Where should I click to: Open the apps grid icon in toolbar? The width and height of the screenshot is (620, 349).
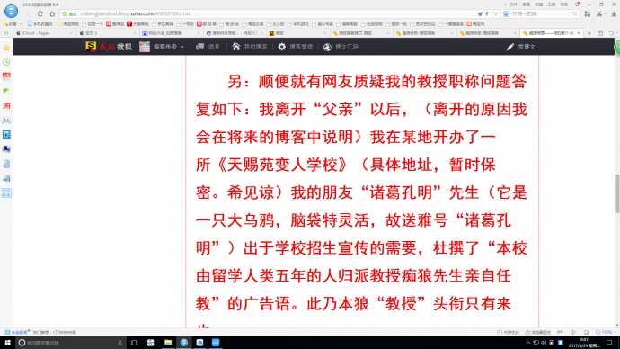tap(588, 13)
